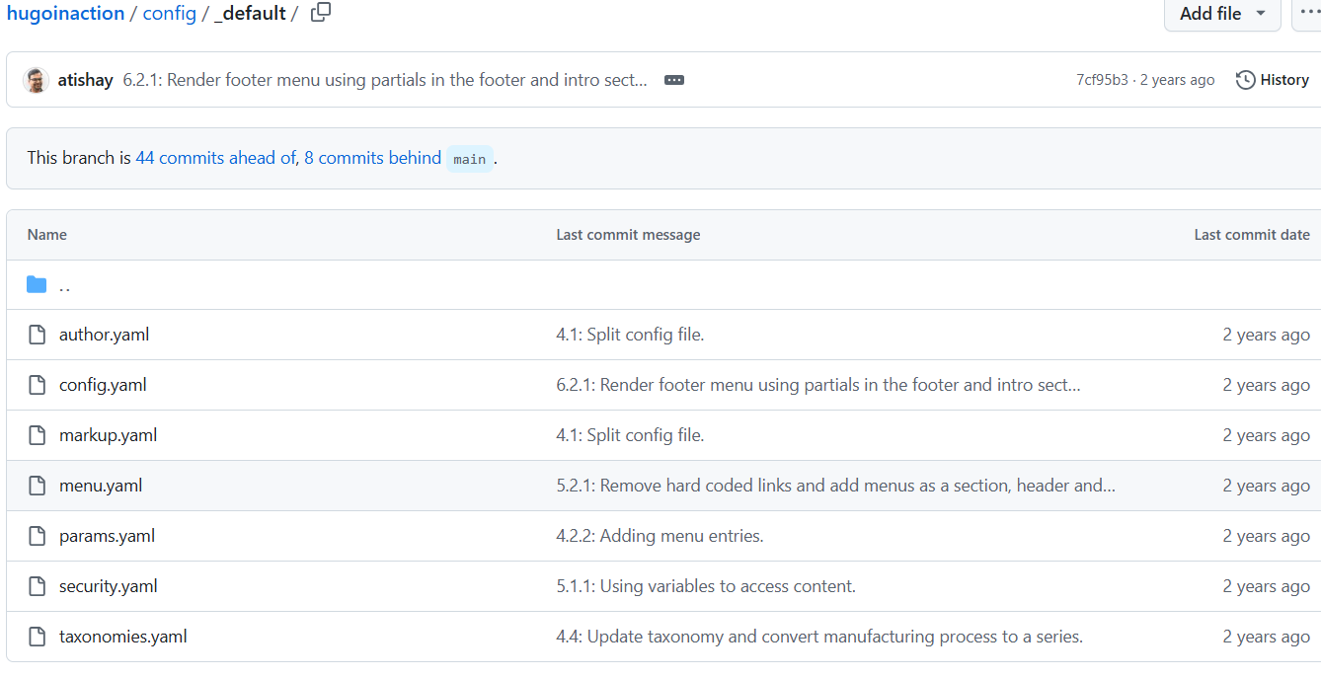Open the more options ellipsis menu
Image resolution: width=1321 pixels, height=678 pixels.
tap(1309, 14)
